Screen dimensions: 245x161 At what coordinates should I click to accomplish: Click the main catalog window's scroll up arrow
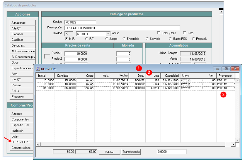221,12
